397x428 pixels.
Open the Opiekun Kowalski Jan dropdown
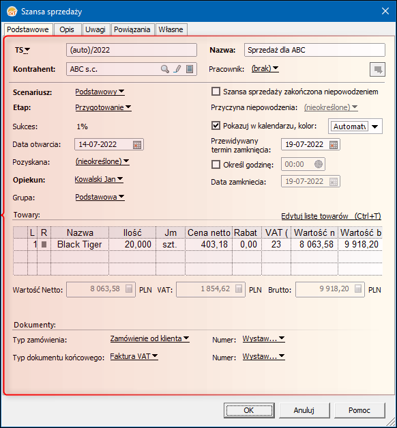click(99, 179)
